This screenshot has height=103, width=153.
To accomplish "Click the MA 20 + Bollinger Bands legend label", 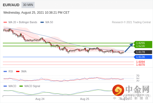I will tap(23, 22).
